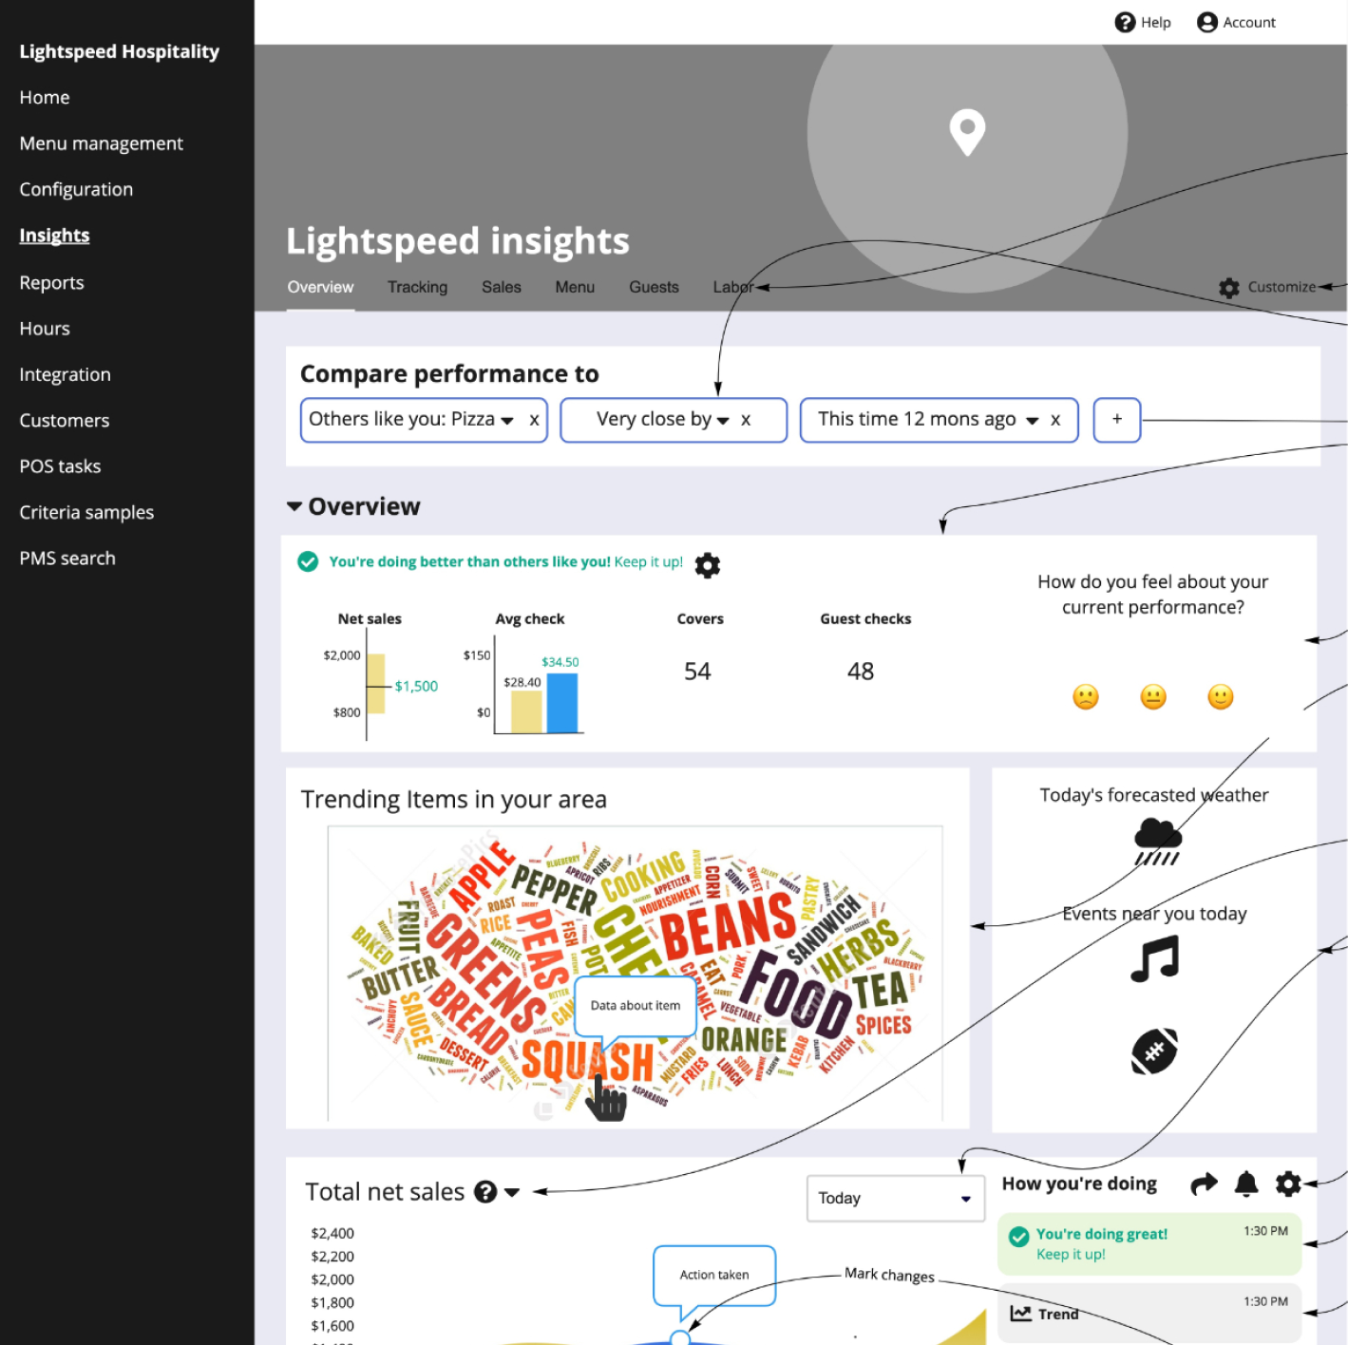Open the Trend notification card

[1149, 1314]
